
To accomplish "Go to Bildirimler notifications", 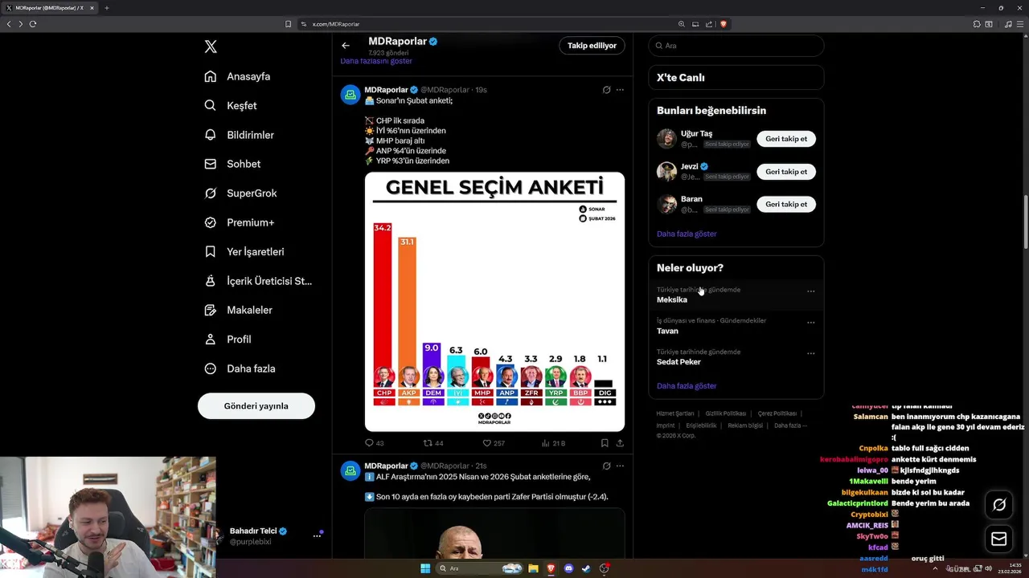I will tap(239, 135).
